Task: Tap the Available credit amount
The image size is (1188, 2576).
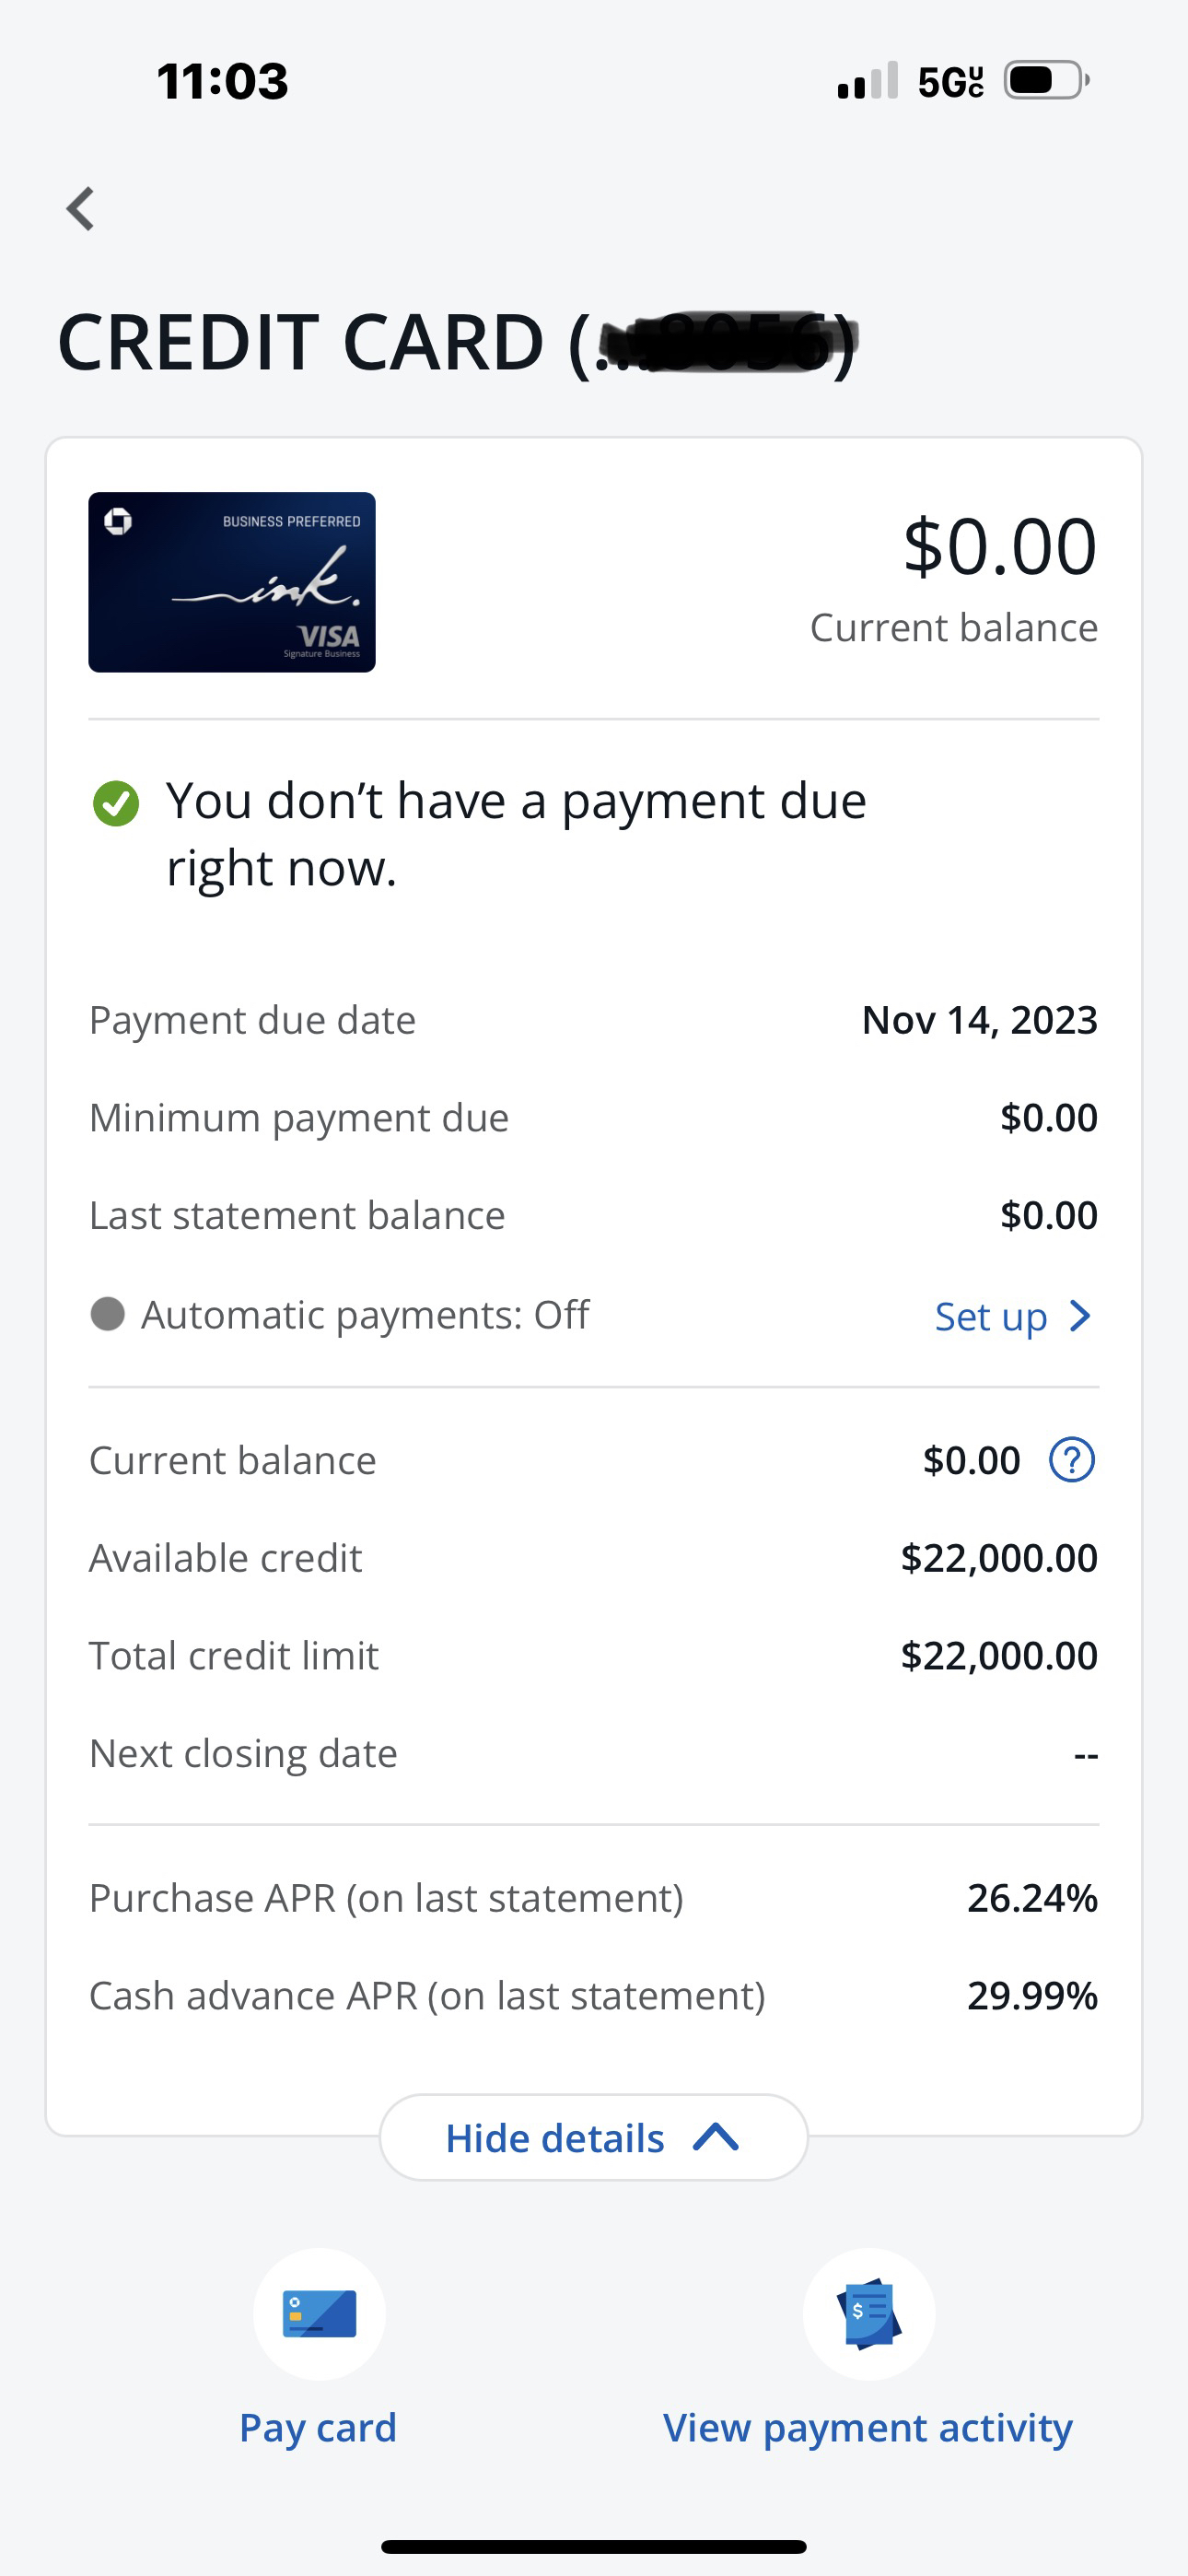Action: tap(999, 1558)
